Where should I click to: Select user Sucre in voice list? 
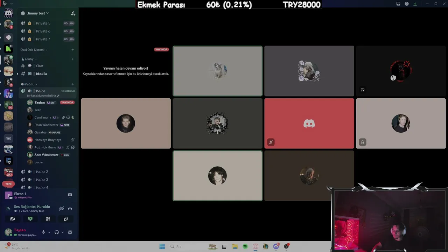(x=51, y=162)
